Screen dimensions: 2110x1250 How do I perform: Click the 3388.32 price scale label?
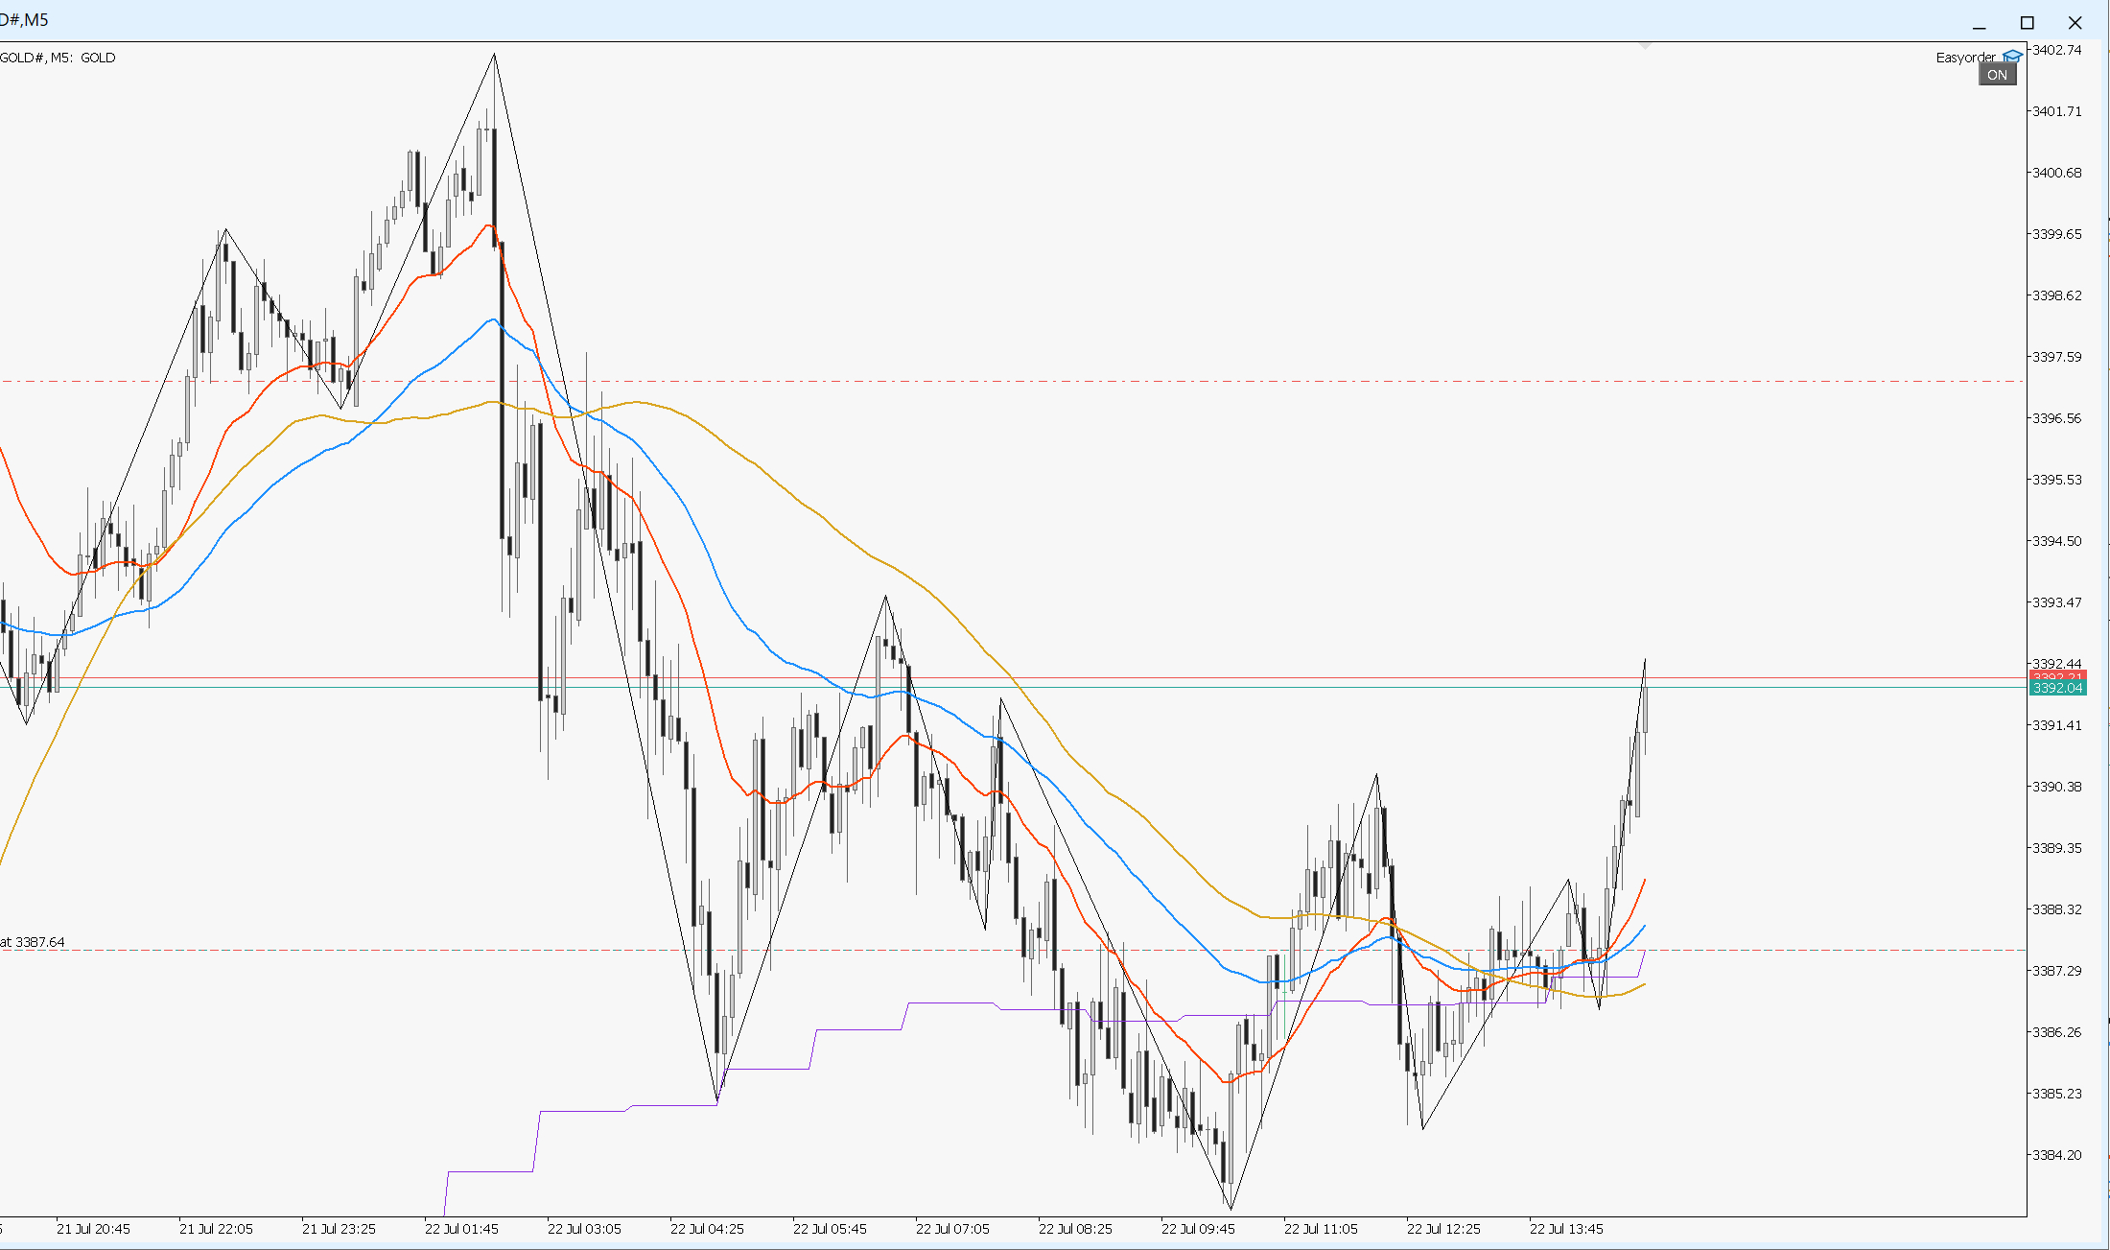click(x=2057, y=909)
